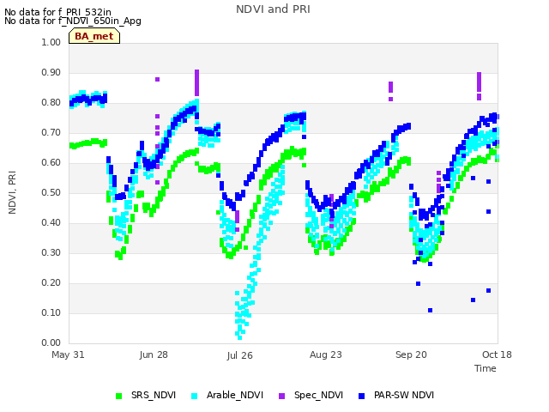Click the 0.80 y-axis tick label

coord(51,103)
